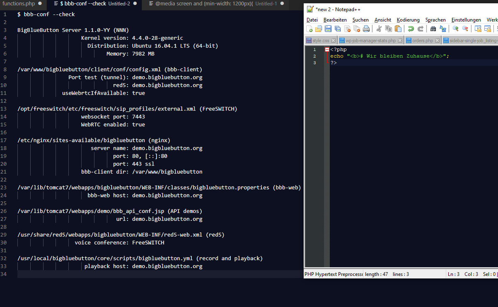The image size is (498, 307).
Task: Click synchronize vertical scrolling icon in Notepad++
Action: 478,29
